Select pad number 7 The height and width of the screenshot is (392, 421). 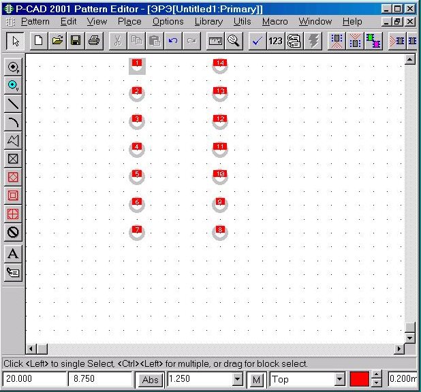pos(137,232)
